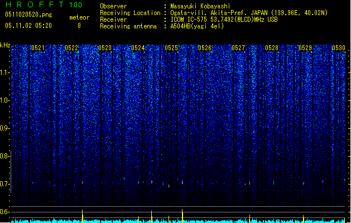
Task: Click the Ogata-vill. Akita-Pref. JAPAN location text
Action: coord(249,13)
